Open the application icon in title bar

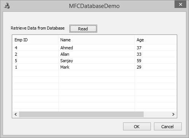coord(7,6)
